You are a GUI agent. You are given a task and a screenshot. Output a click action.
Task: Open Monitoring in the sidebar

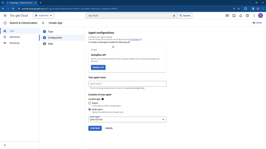tap(20, 43)
